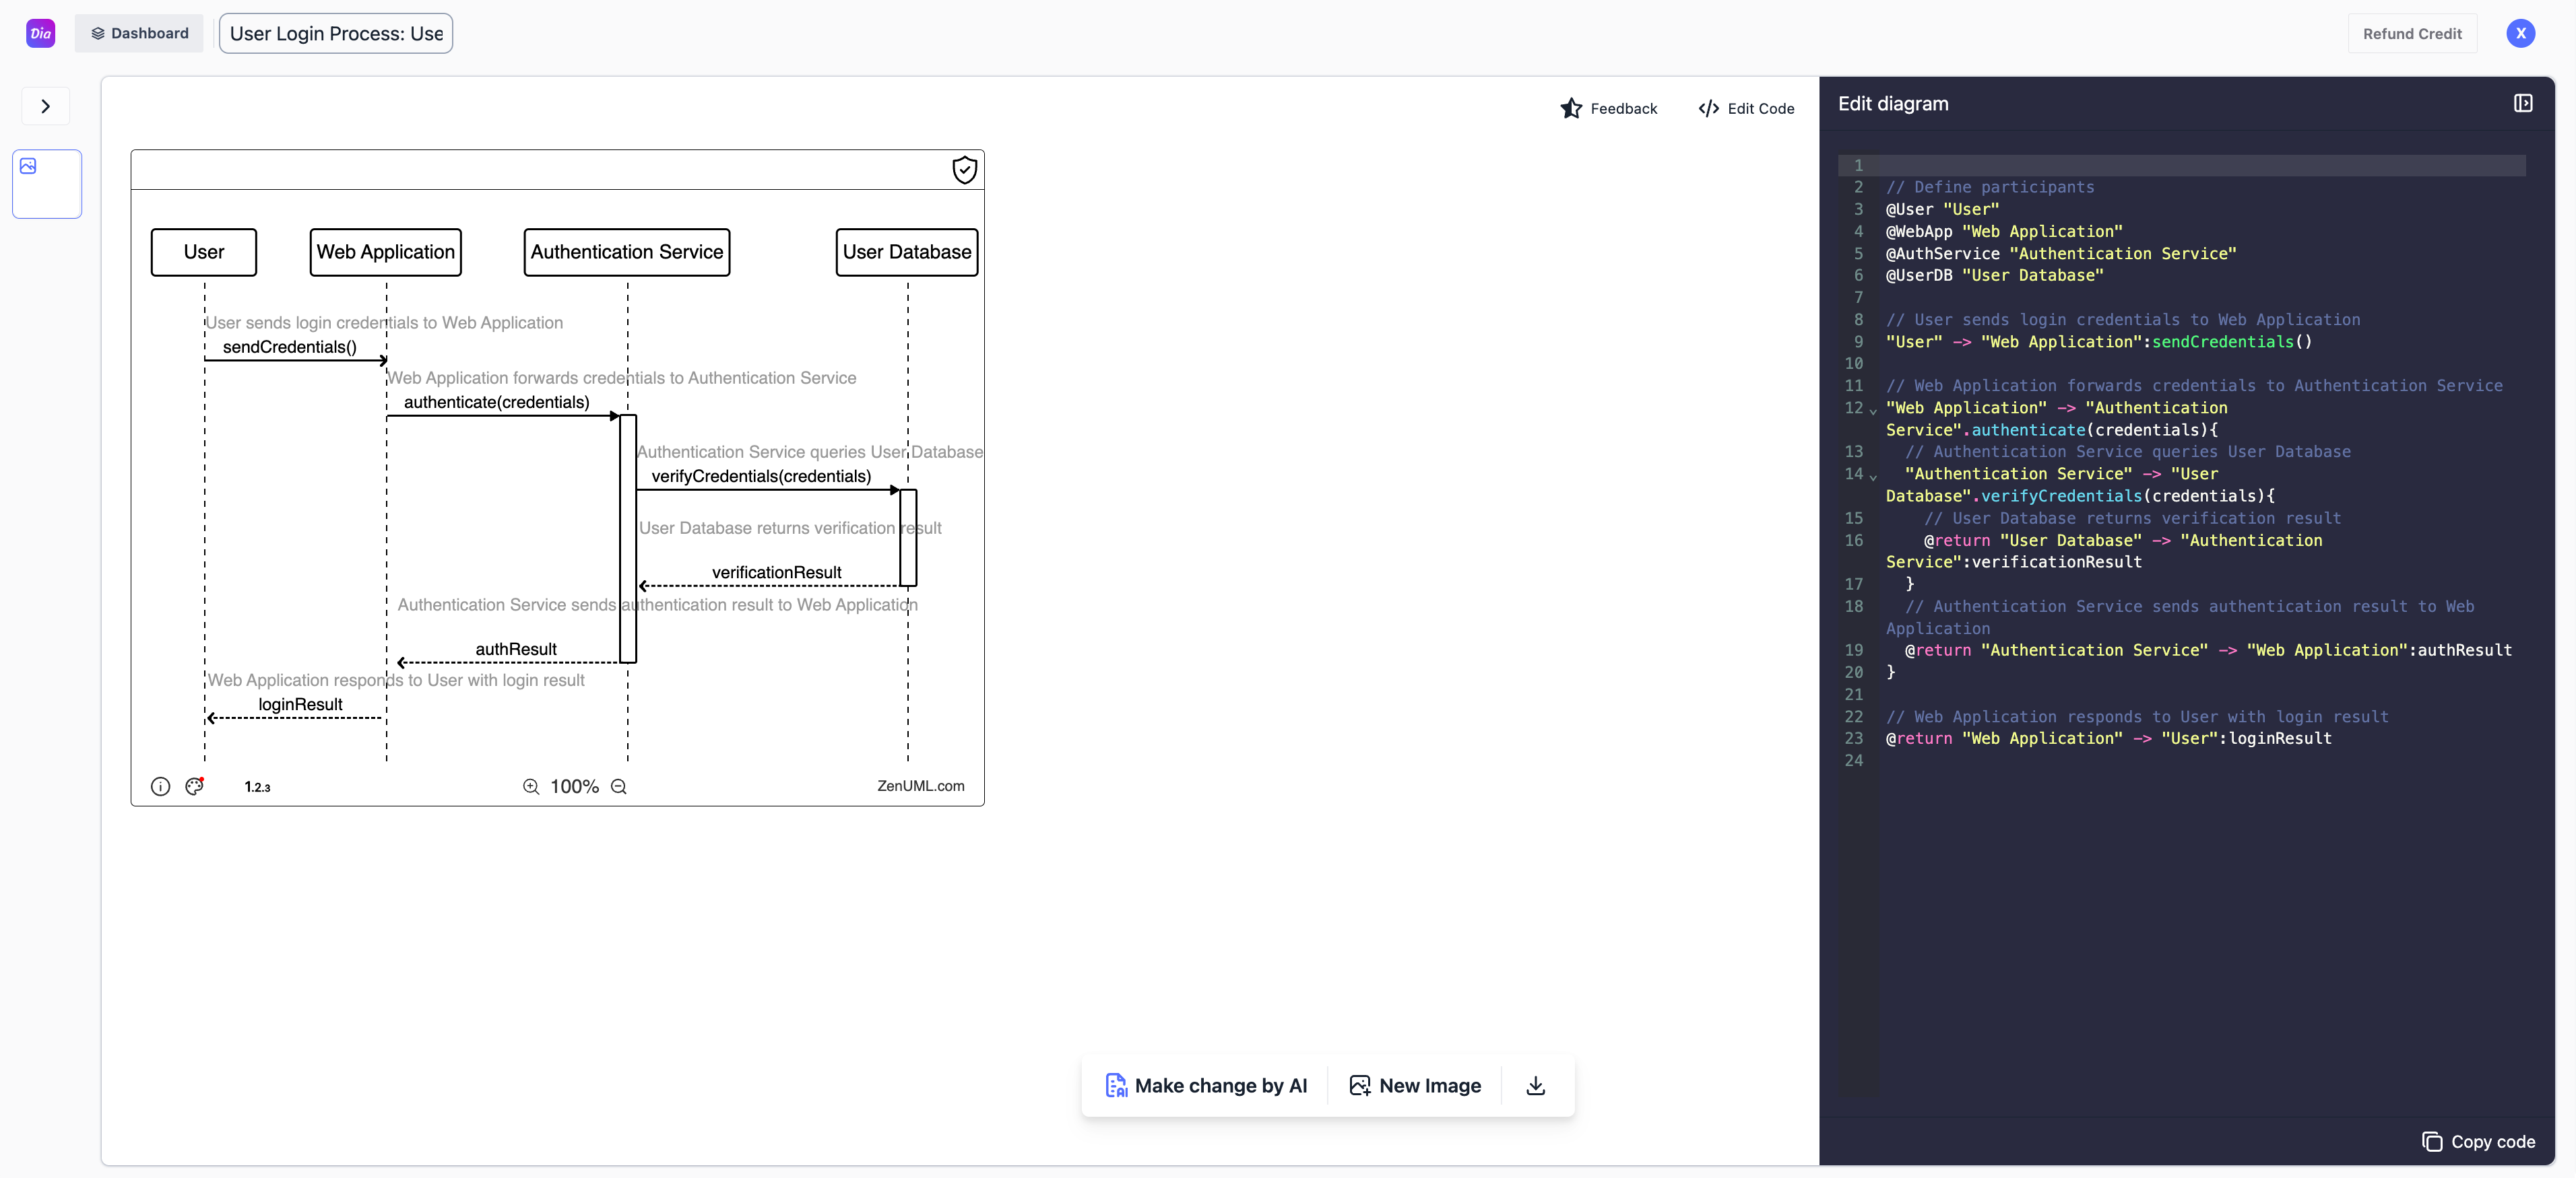Expand the diagram thumbnail in the sidebar

[x=46, y=183]
